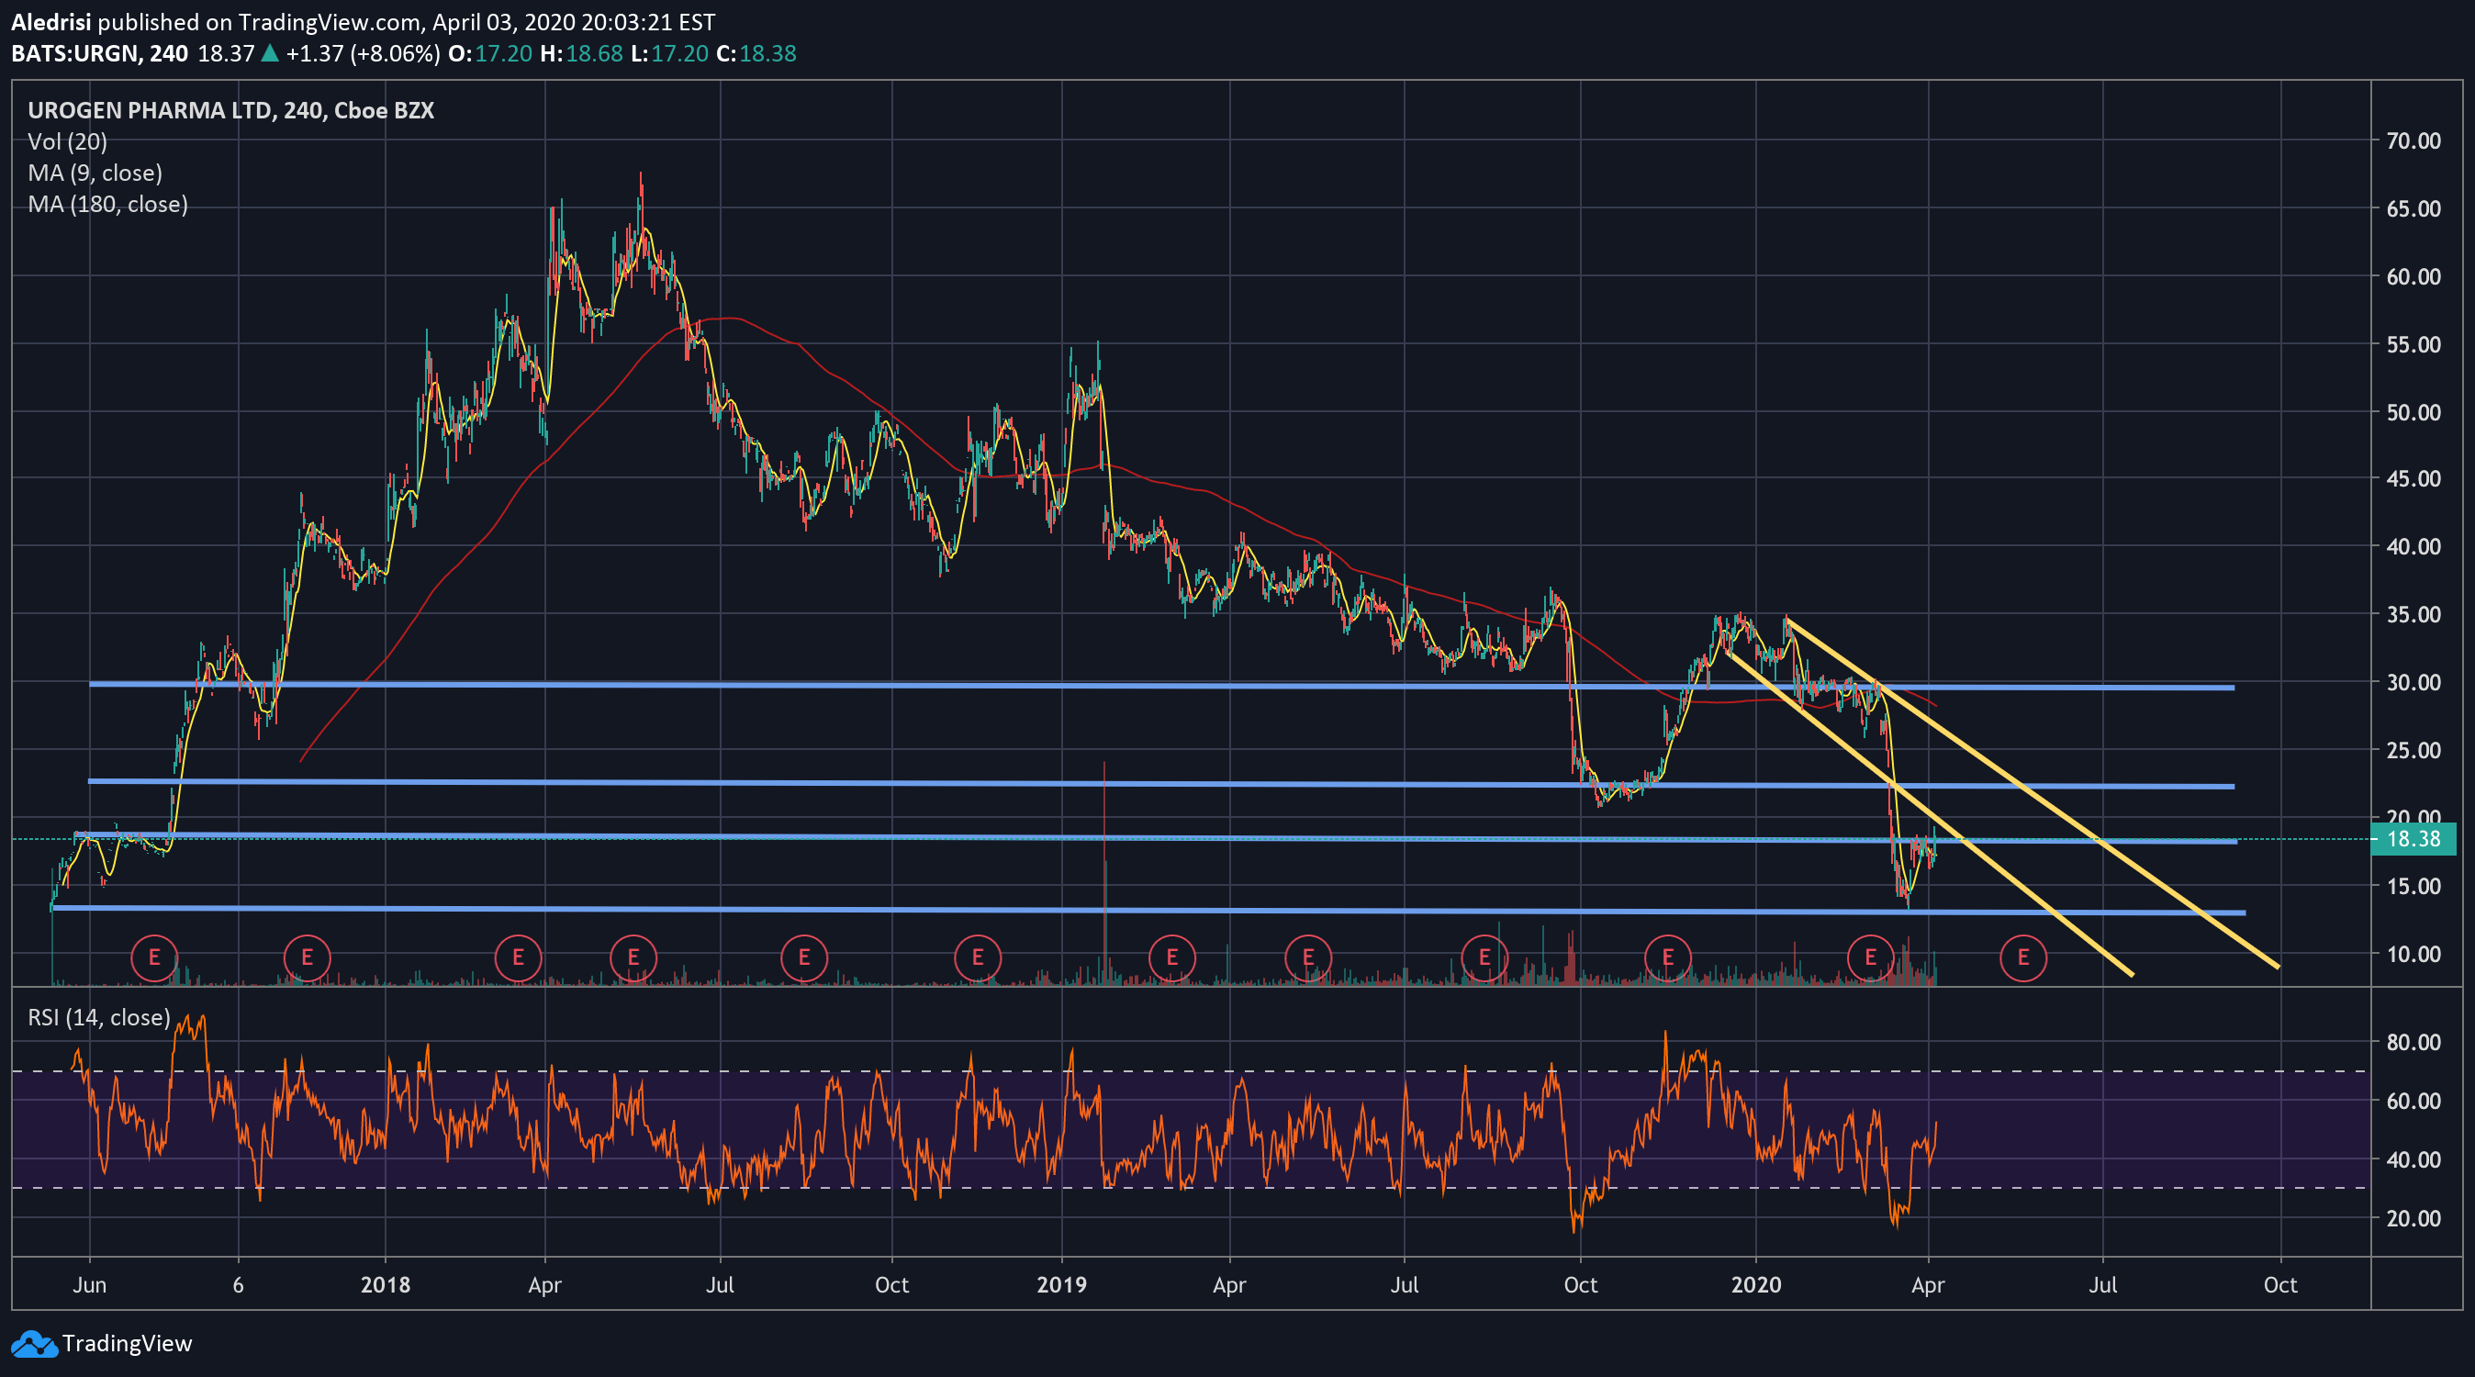Image resolution: width=2475 pixels, height=1377 pixels.
Task: Click the earnings E marker second from right
Action: (1870, 957)
